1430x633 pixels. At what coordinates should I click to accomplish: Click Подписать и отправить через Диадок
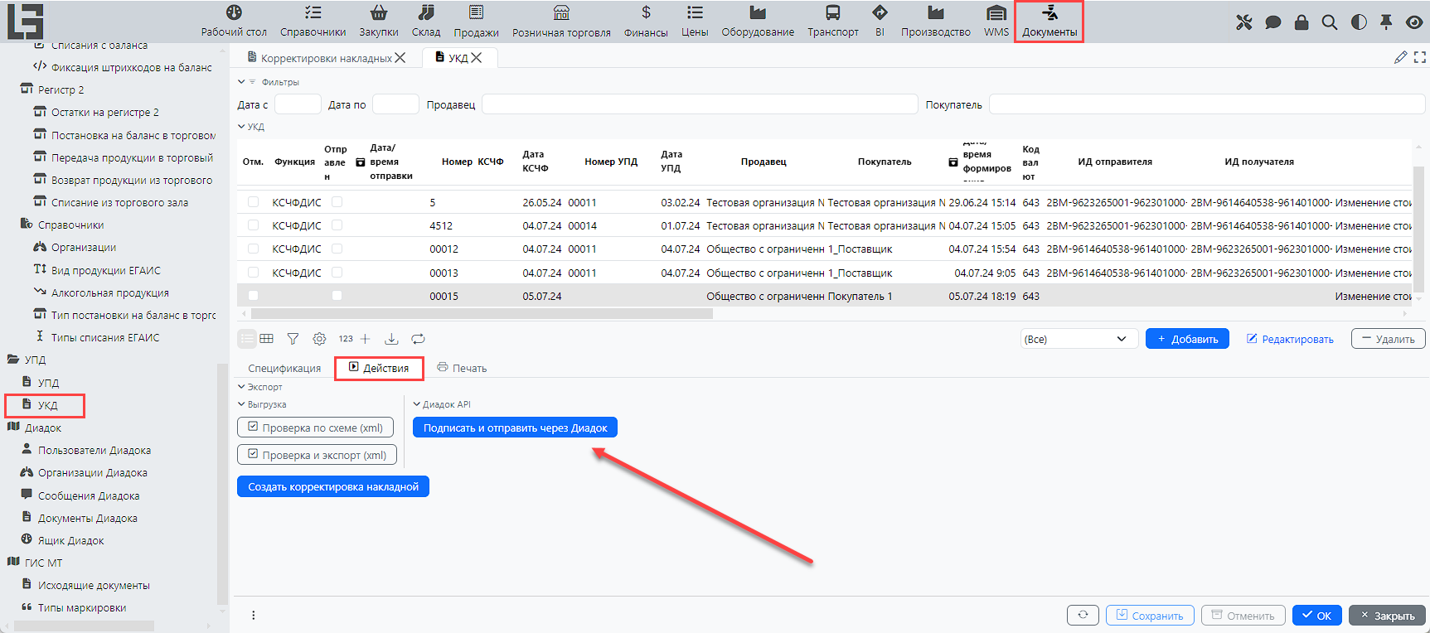(515, 428)
